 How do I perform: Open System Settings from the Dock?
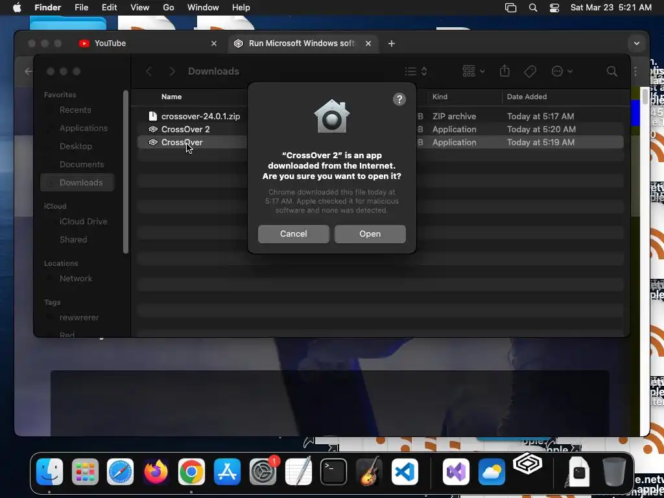[263, 471]
